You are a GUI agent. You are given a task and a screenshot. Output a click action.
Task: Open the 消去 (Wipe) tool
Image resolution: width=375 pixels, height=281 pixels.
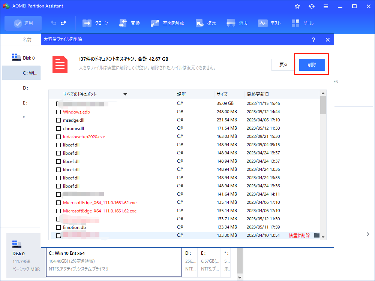coord(237,23)
